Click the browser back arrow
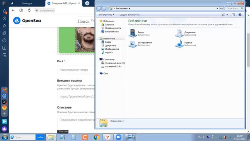Screen dimensions: 250x141 (13, 11)
